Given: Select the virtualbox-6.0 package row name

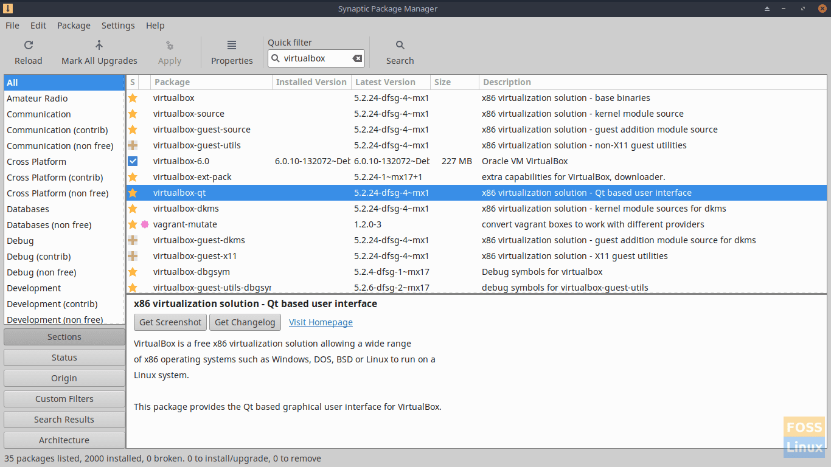Looking at the screenshot, I should pyautogui.click(x=181, y=161).
